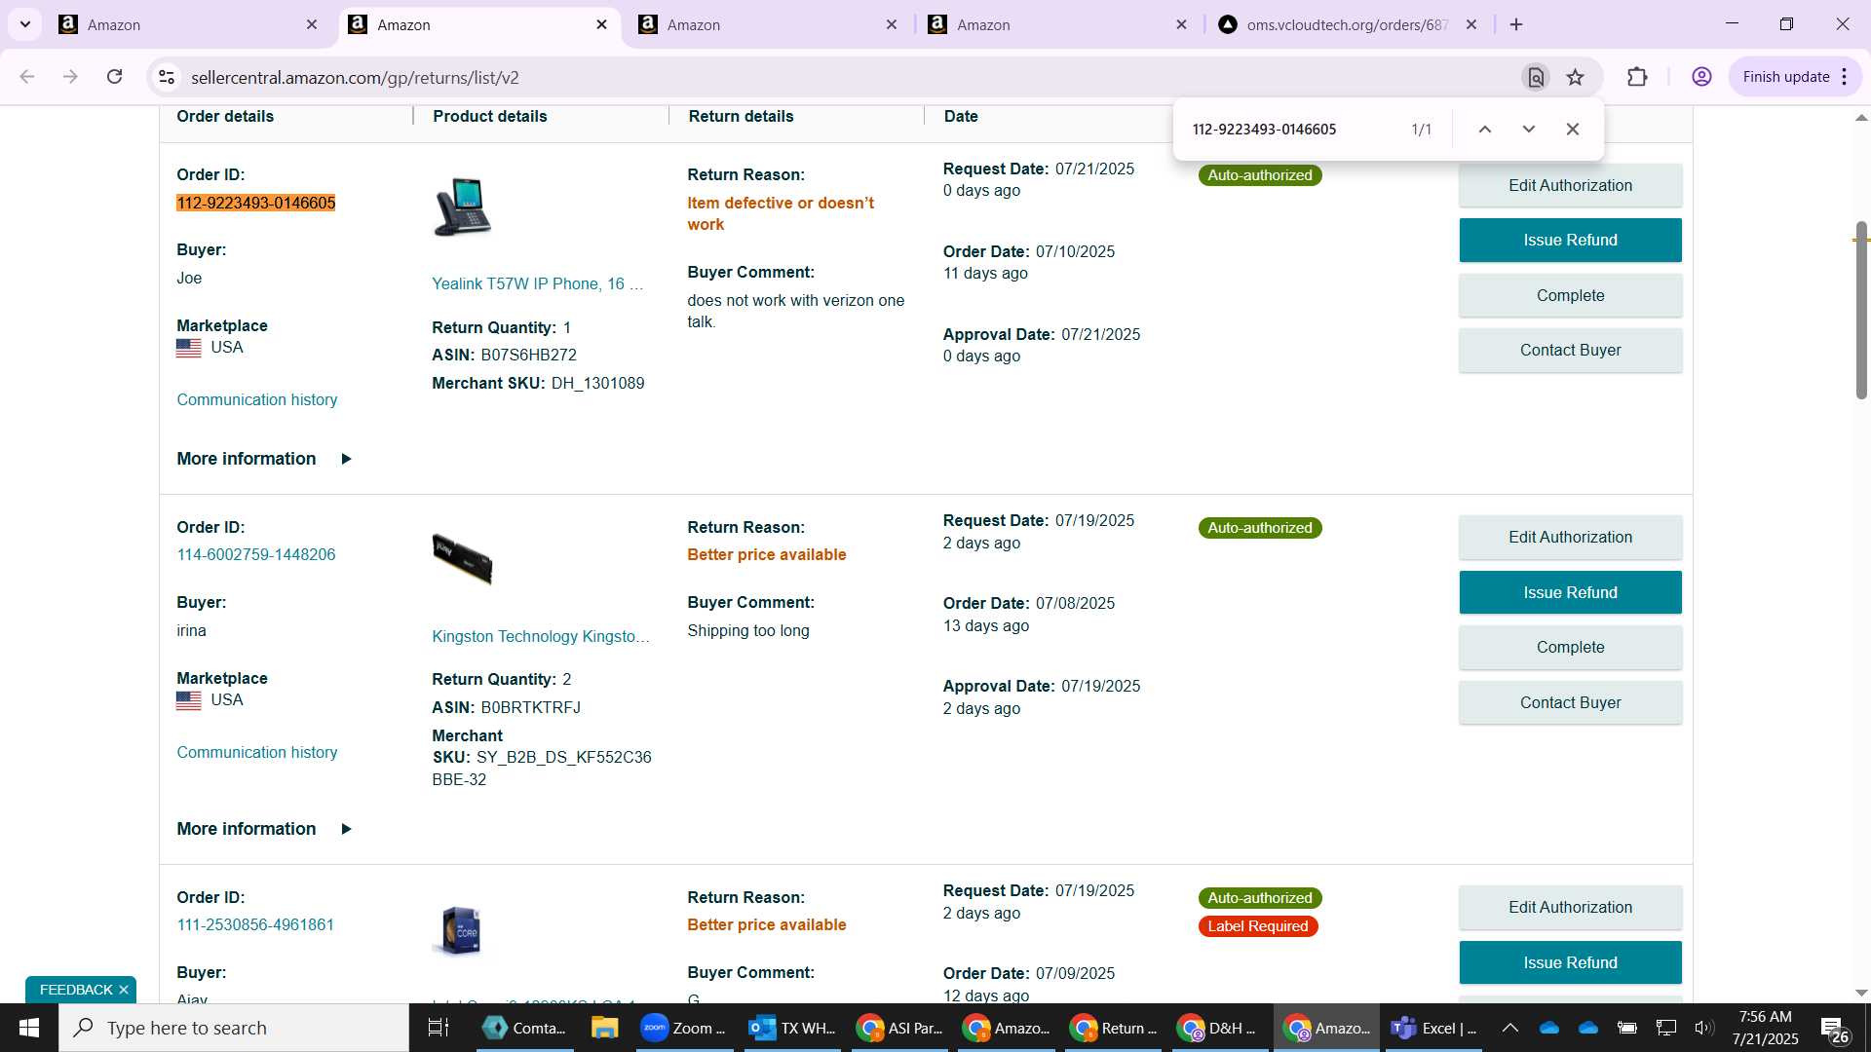Open the notification center icon

tap(1834, 1029)
